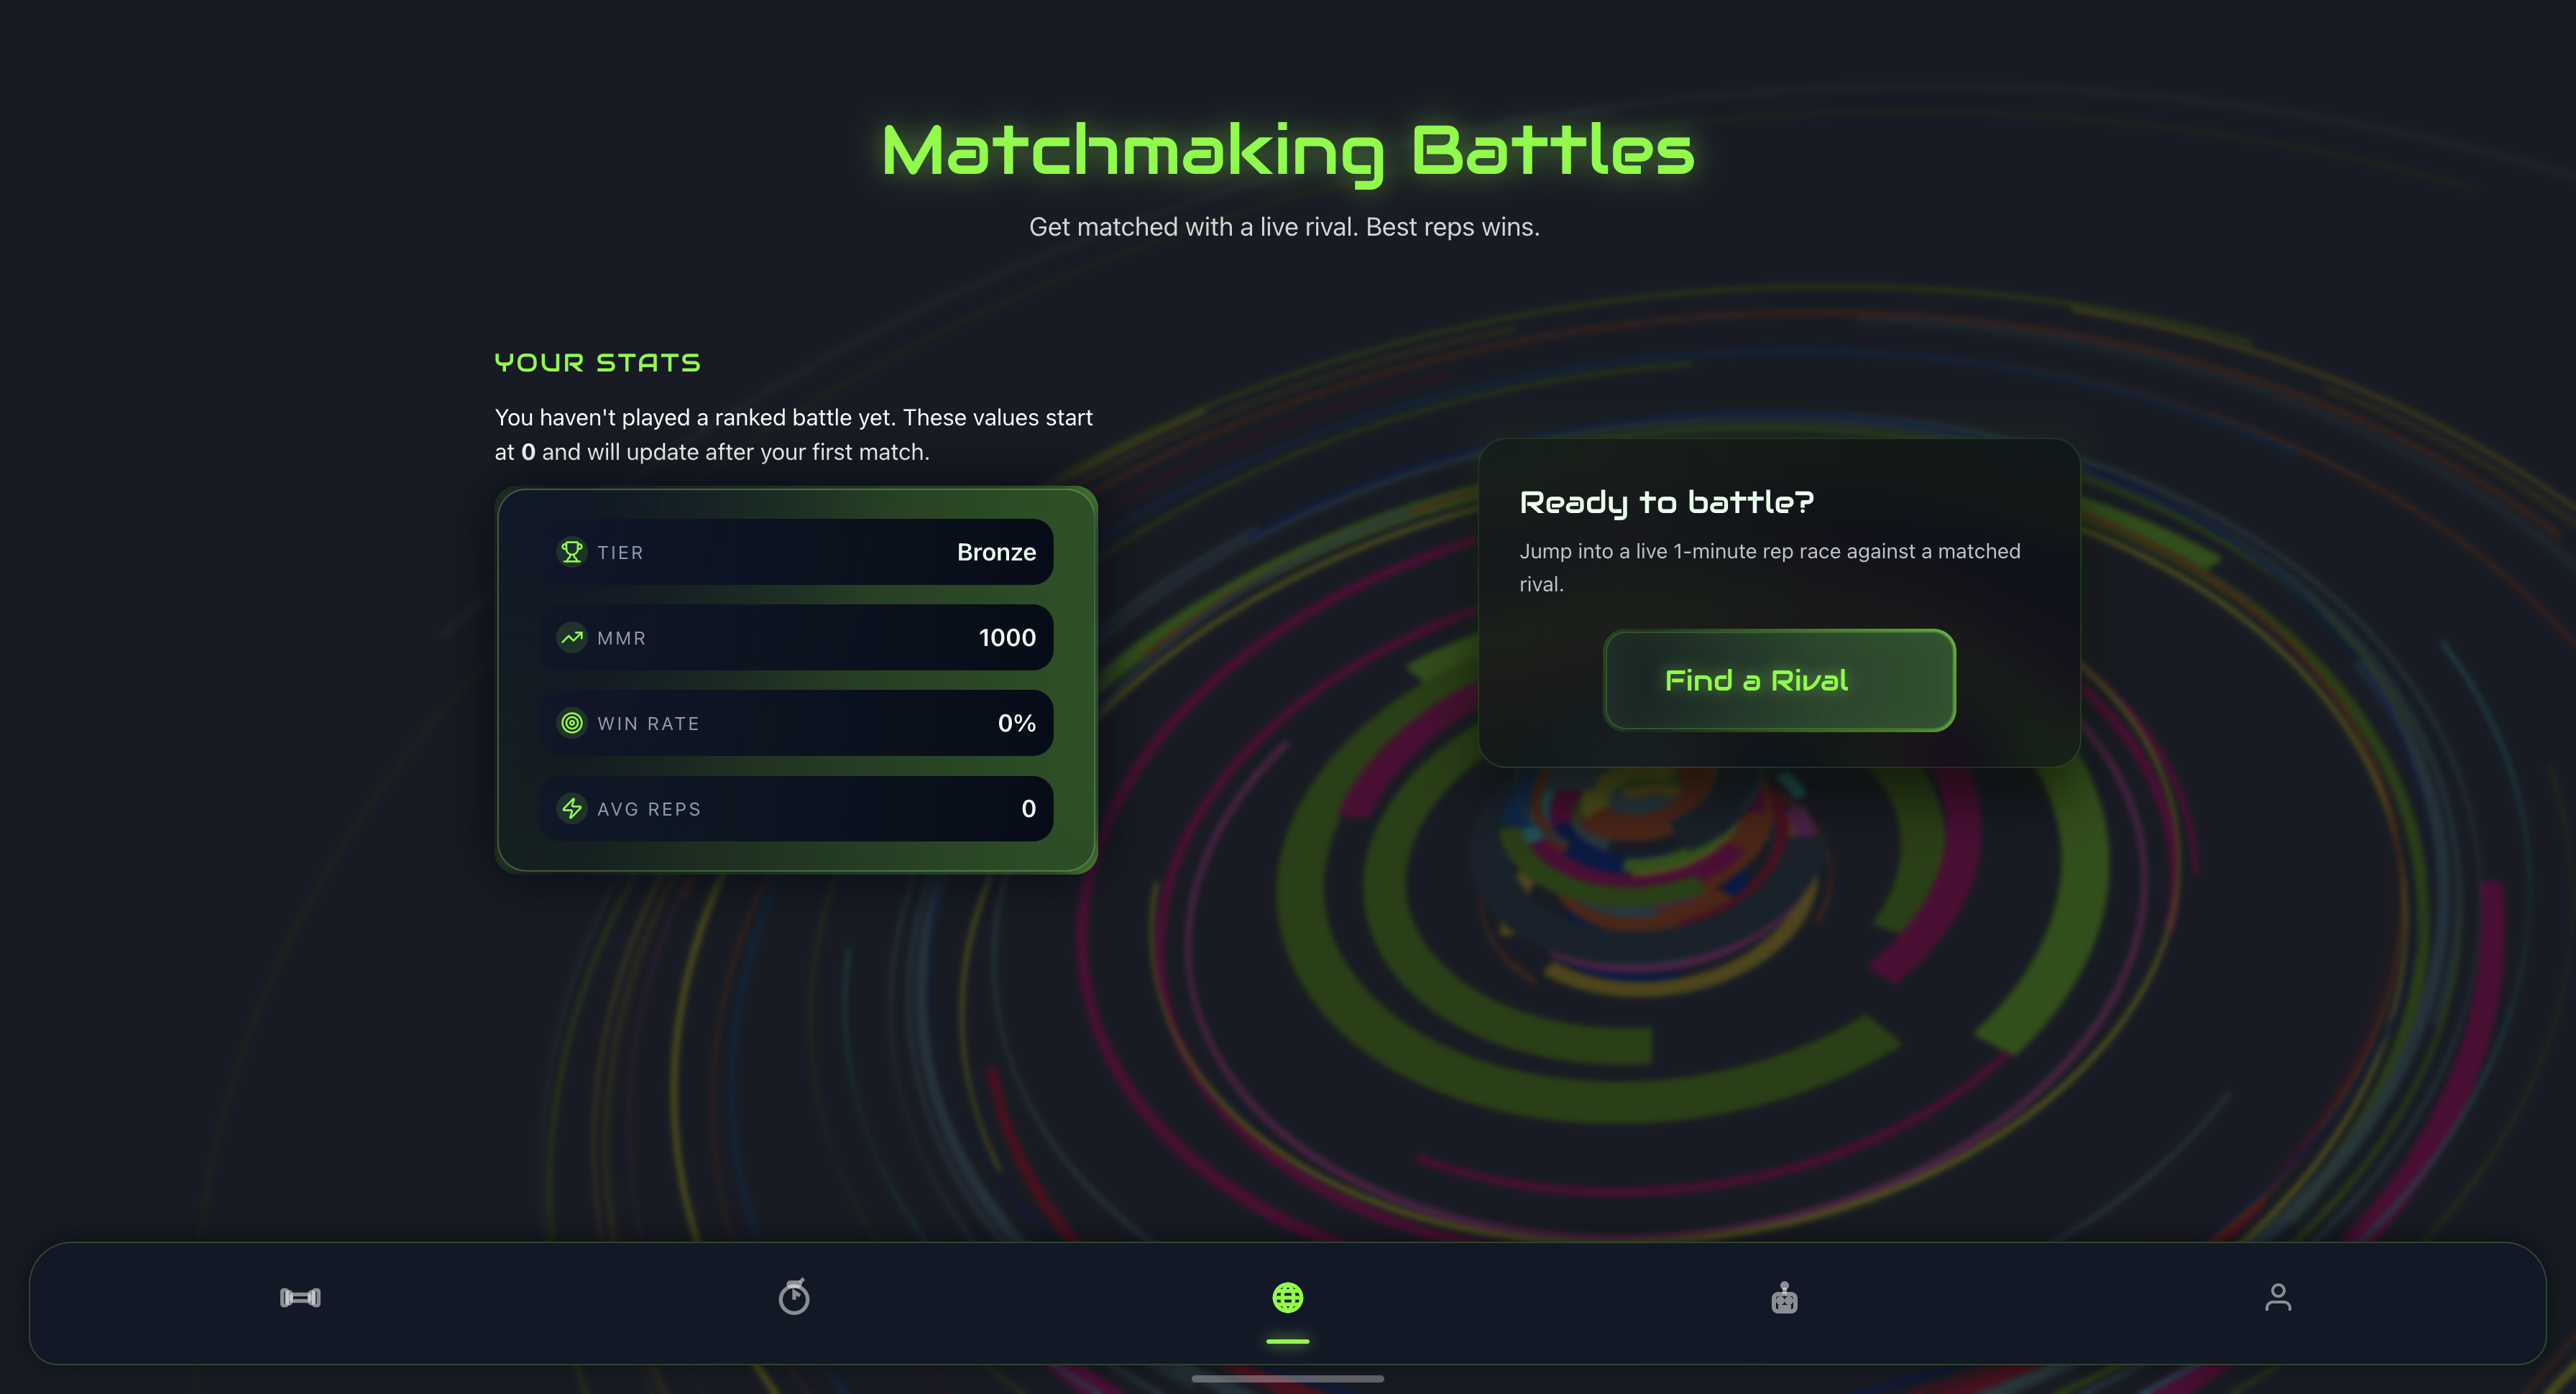Open the user profile tab

[2278, 1297]
